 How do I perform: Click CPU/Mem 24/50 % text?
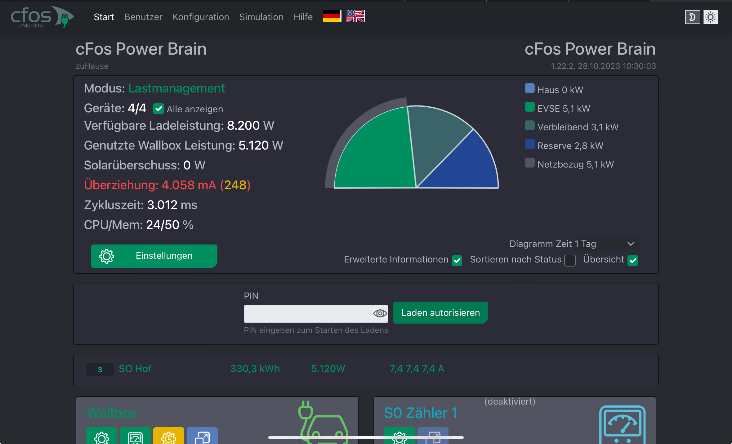click(x=139, y=225)
